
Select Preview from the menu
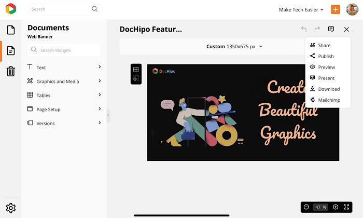[x=326, y=67]
